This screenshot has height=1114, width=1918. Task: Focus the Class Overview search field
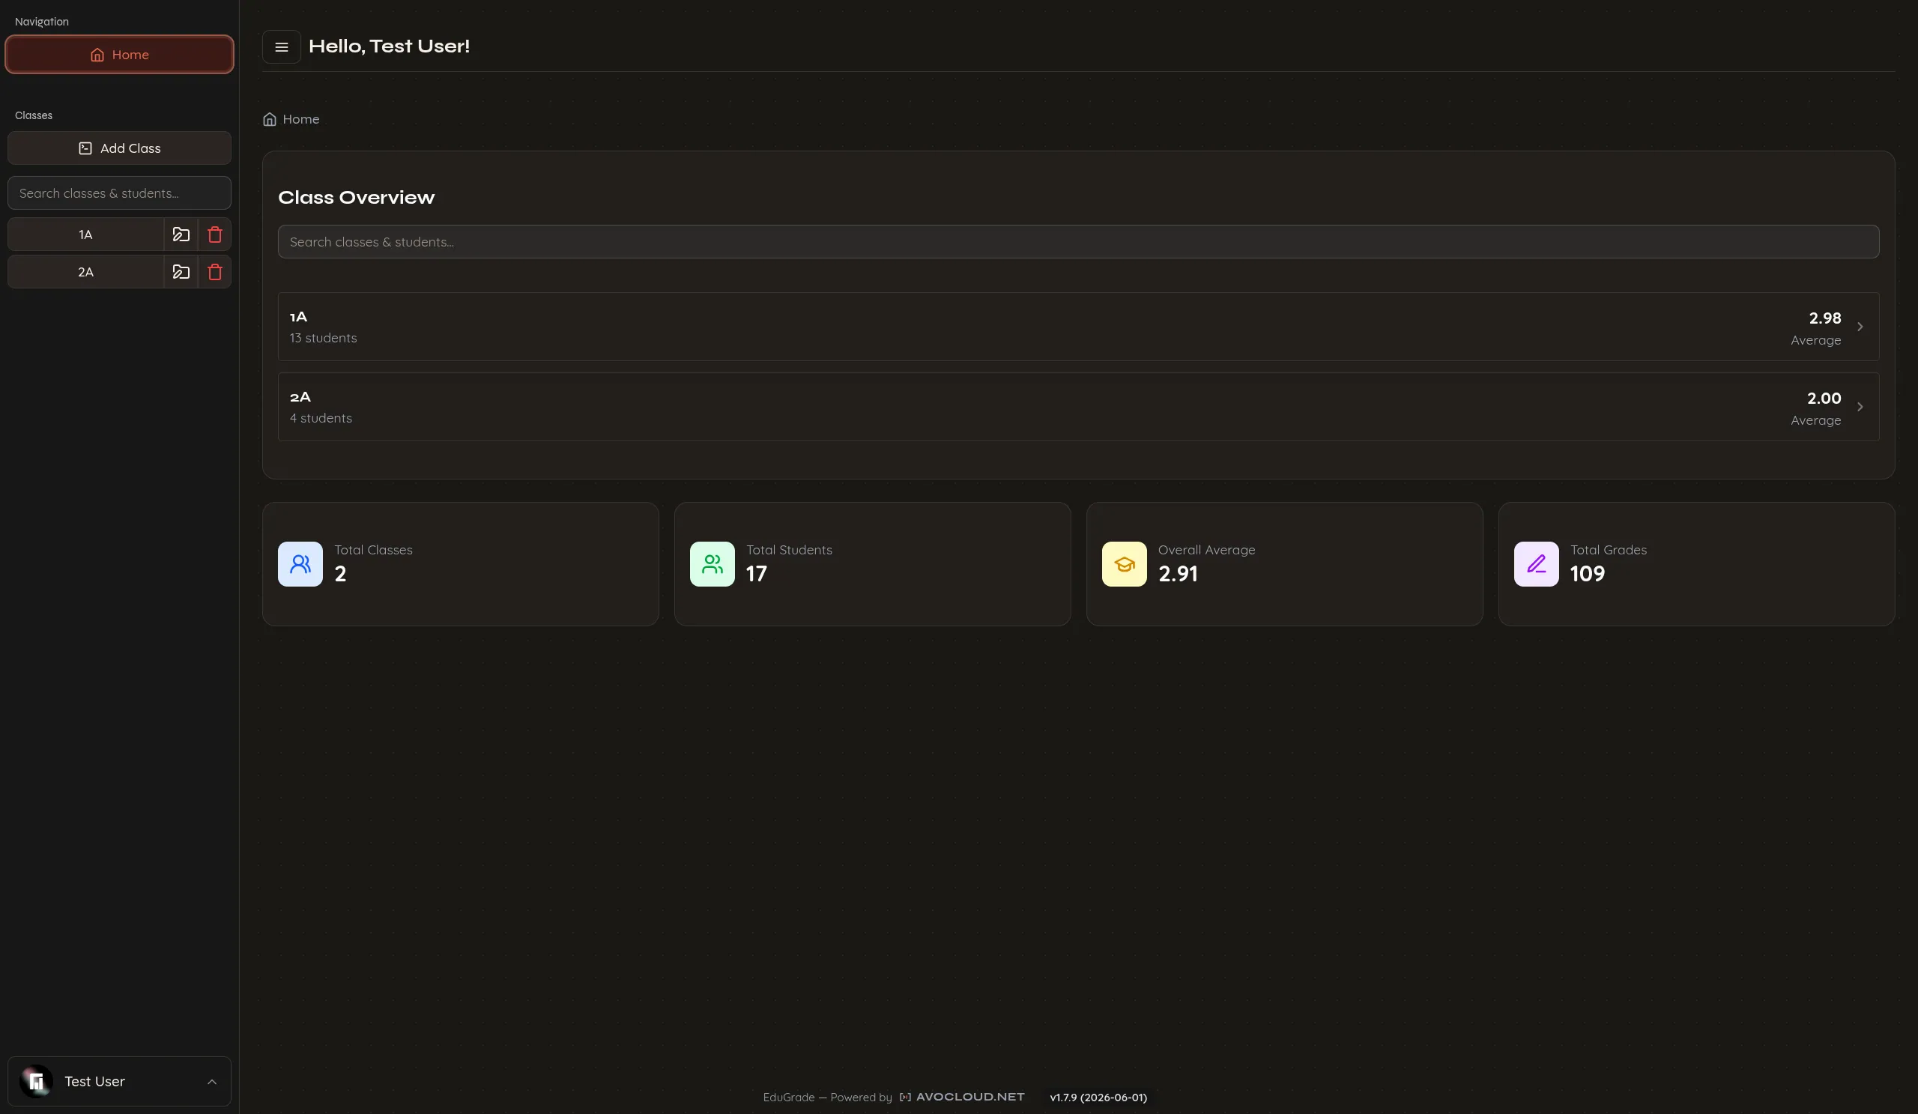coord(1078,242)
